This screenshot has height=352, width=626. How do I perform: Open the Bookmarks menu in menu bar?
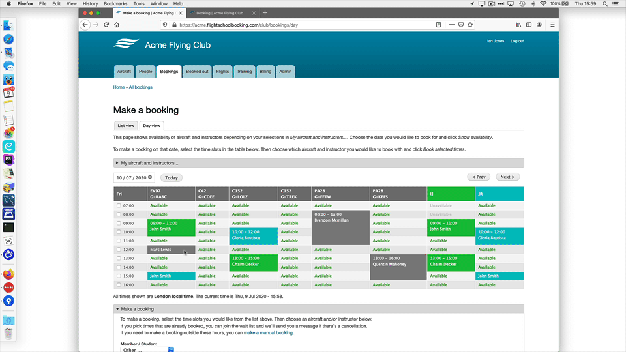tap(115, 4)
